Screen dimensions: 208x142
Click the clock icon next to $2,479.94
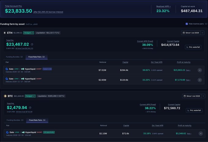[30, 108]
